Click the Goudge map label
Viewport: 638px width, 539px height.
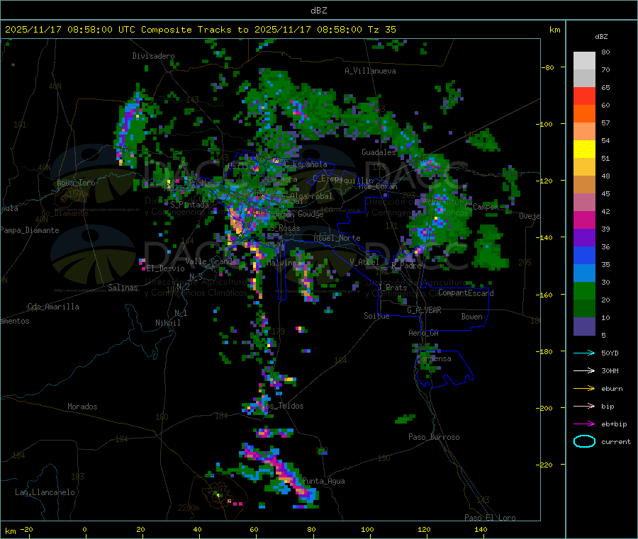coord(310,214)
